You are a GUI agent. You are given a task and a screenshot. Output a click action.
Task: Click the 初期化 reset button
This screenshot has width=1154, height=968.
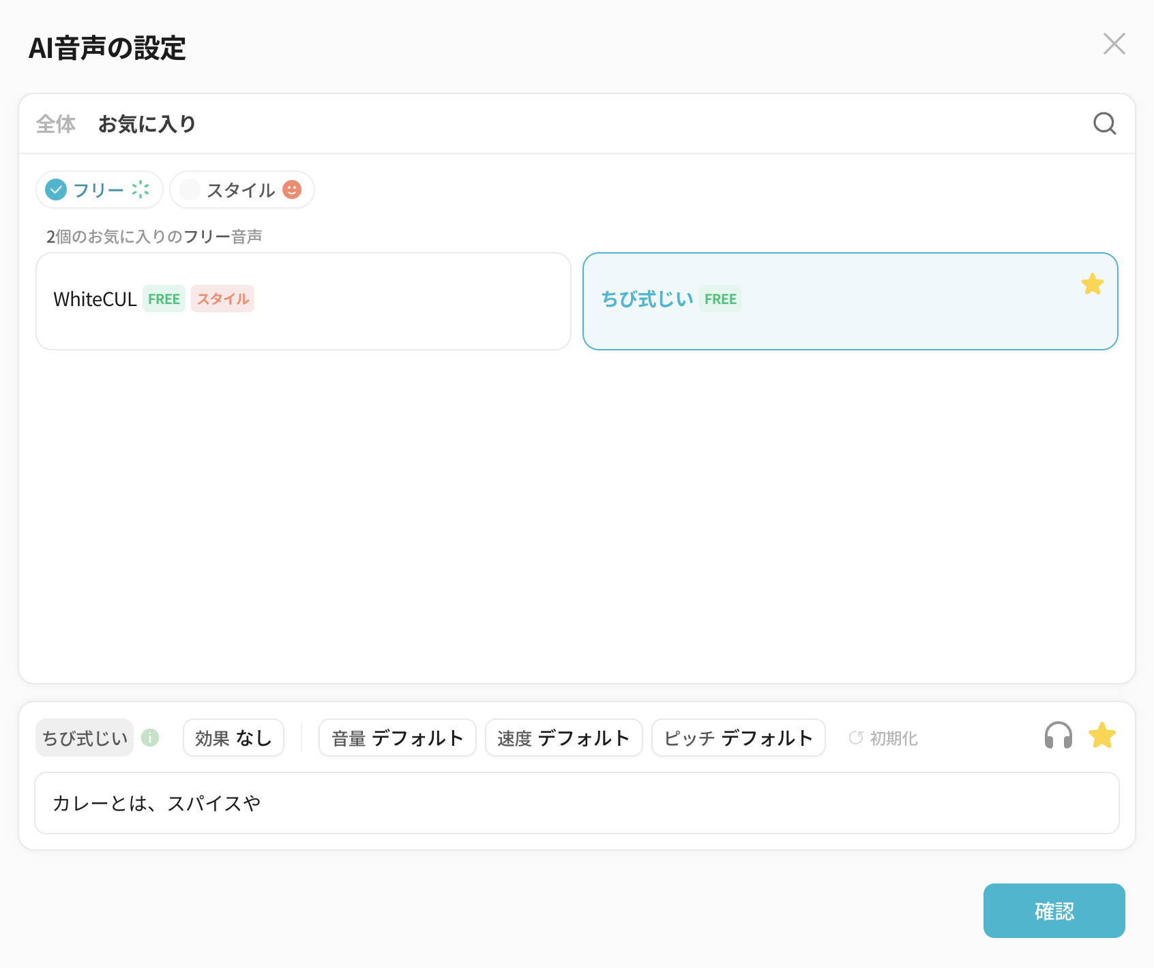pyautogui.click(x=883, y=738)
